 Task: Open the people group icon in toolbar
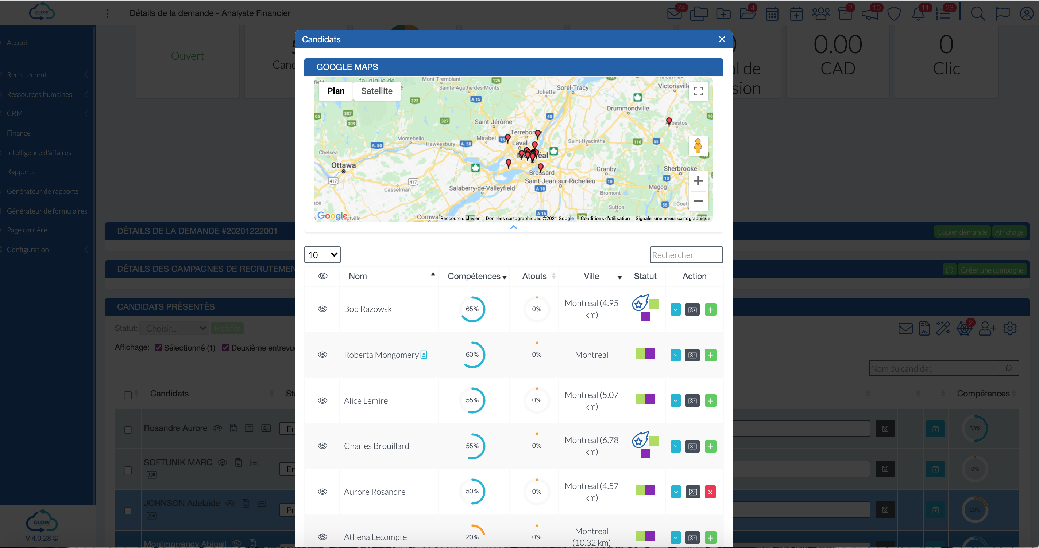coord(821,14)
